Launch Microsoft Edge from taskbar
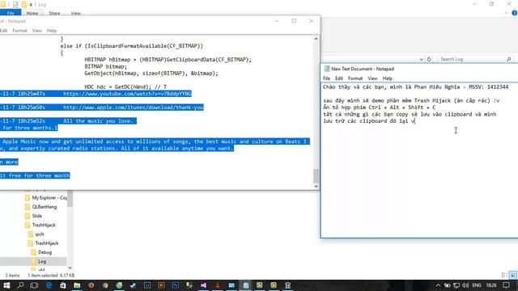 49,285
